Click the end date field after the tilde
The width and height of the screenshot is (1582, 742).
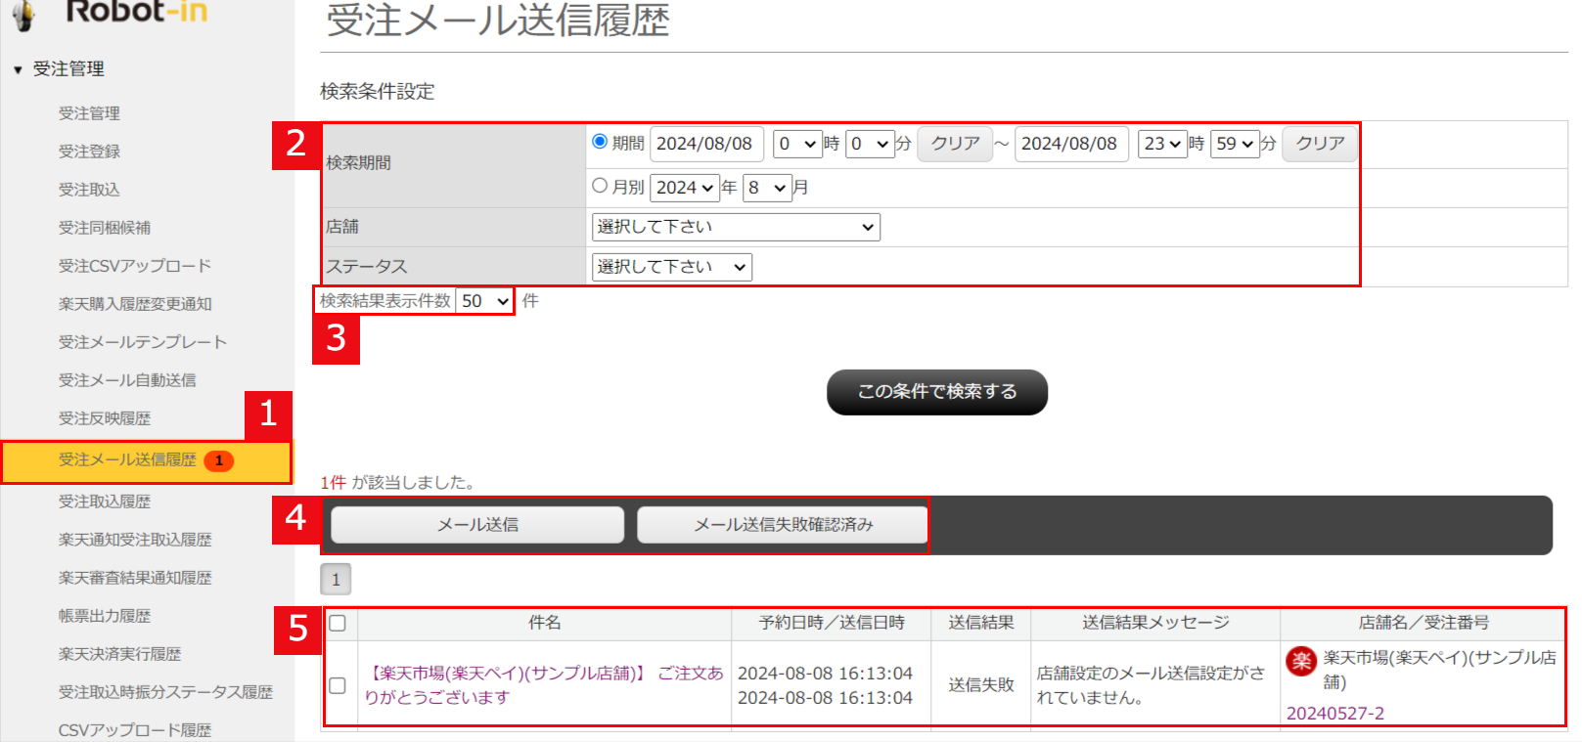click(x=1071, y=144)
